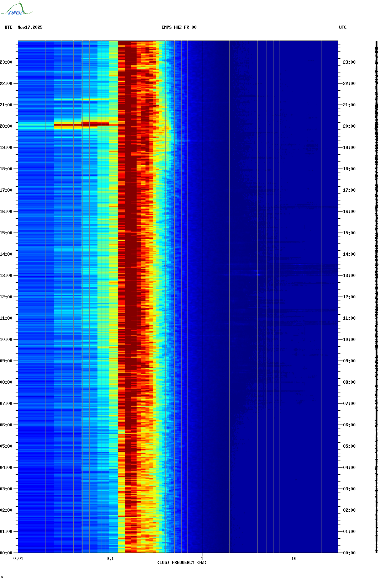Select the 05:00 label on the left time axis

(6, 446)
